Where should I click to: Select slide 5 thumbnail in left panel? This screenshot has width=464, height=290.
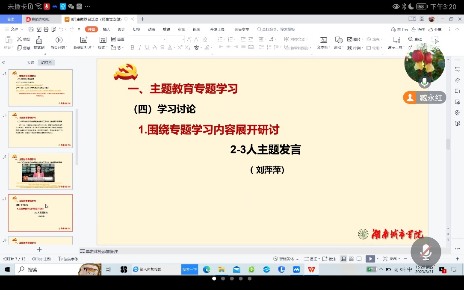(x=40, y=129)
